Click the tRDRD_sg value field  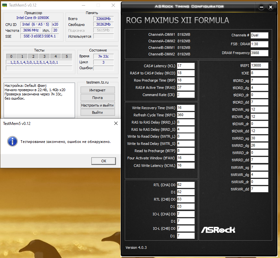(259, 80)
